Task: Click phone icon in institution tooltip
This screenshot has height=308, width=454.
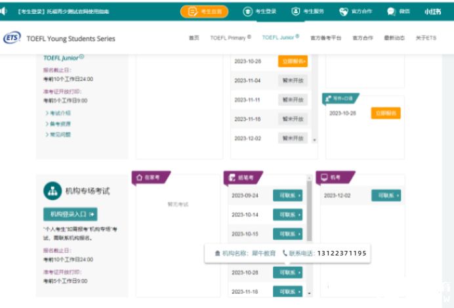Action: pos(285,253)
